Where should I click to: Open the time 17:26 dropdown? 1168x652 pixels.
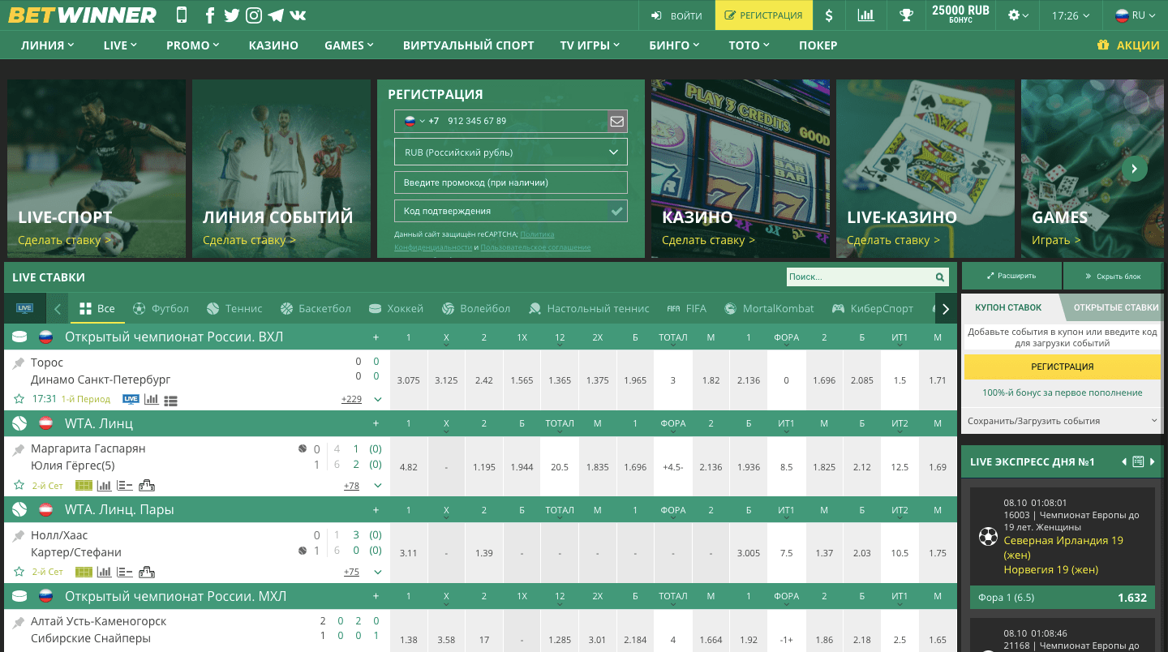pos(1071,15)
